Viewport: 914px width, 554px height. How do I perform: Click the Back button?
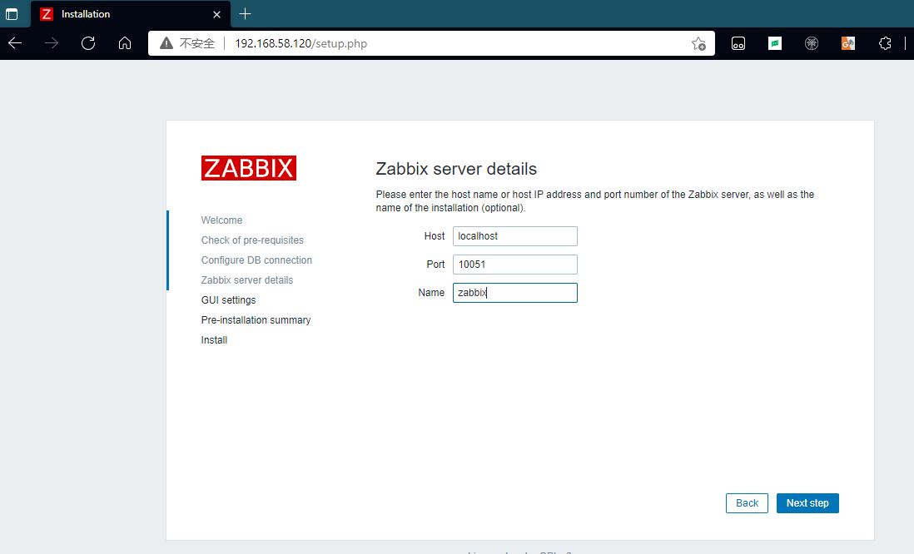(x=747, y=503)
